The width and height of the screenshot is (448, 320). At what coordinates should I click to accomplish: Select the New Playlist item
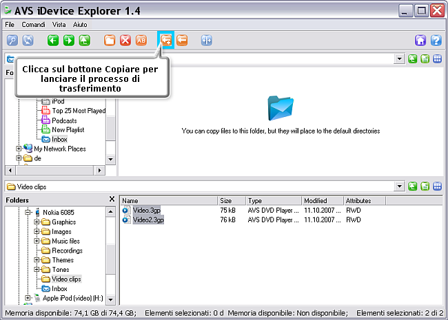(68, 130)
